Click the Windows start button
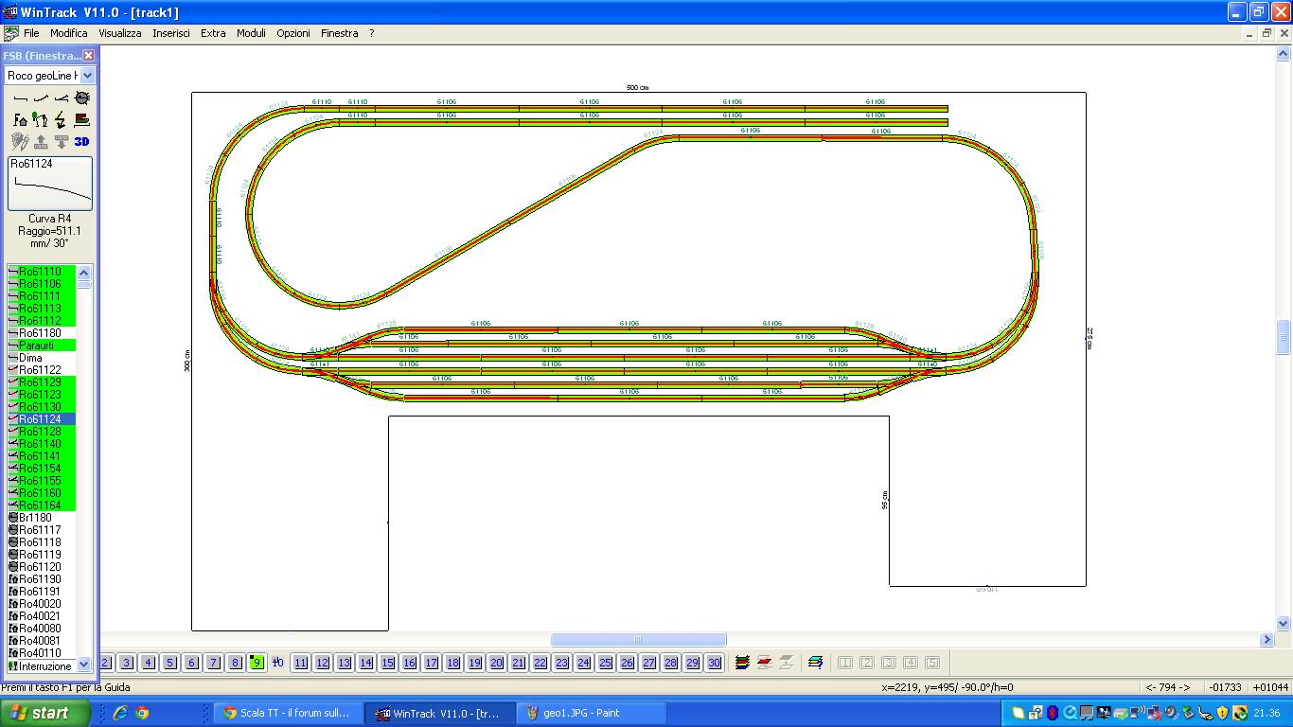This screenshot has height=727, width=1293. point(45,713)
